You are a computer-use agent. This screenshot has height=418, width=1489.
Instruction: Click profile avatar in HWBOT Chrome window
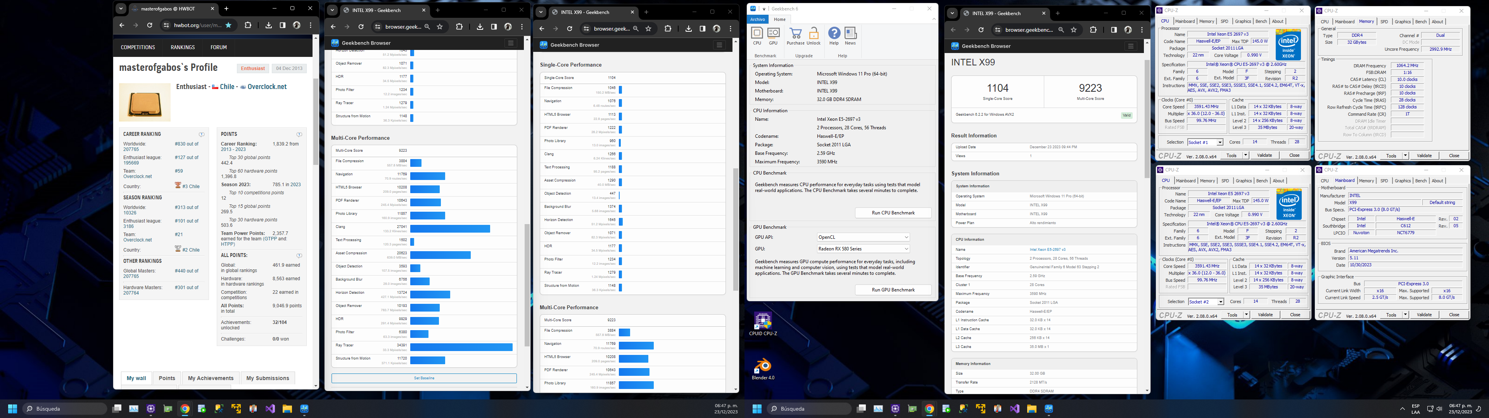(297, 26)
